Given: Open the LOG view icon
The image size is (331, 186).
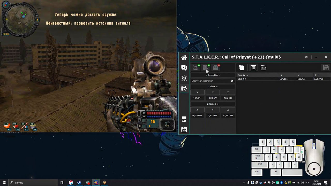Looking at the screenshot, I should [x=264, y=68].
